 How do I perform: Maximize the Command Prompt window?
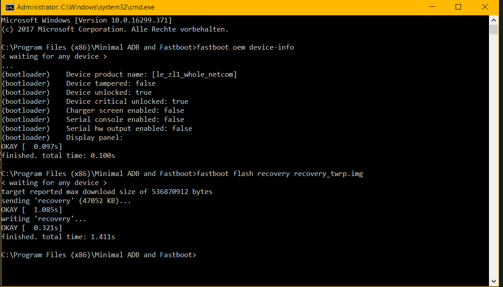coord(458,7)
